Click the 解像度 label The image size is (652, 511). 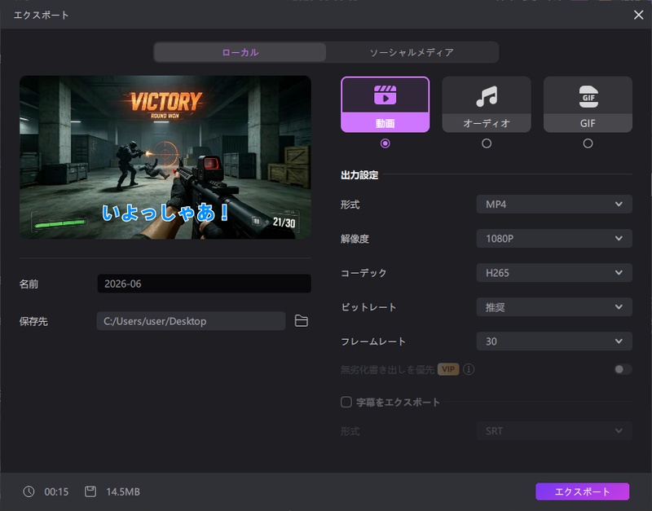355,239
